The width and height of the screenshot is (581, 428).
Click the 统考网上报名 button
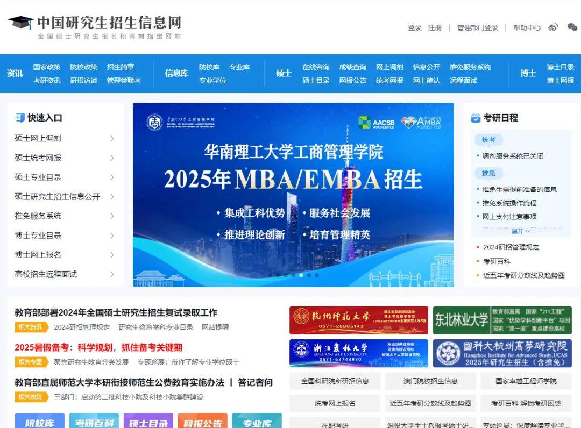click(335, 403)
